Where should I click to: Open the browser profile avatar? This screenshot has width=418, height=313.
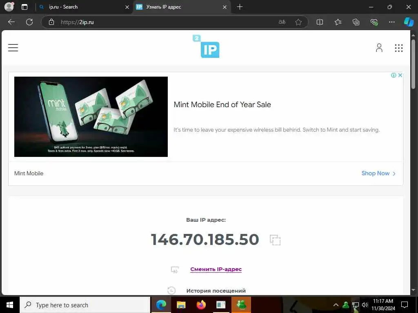tap(9, 7)
